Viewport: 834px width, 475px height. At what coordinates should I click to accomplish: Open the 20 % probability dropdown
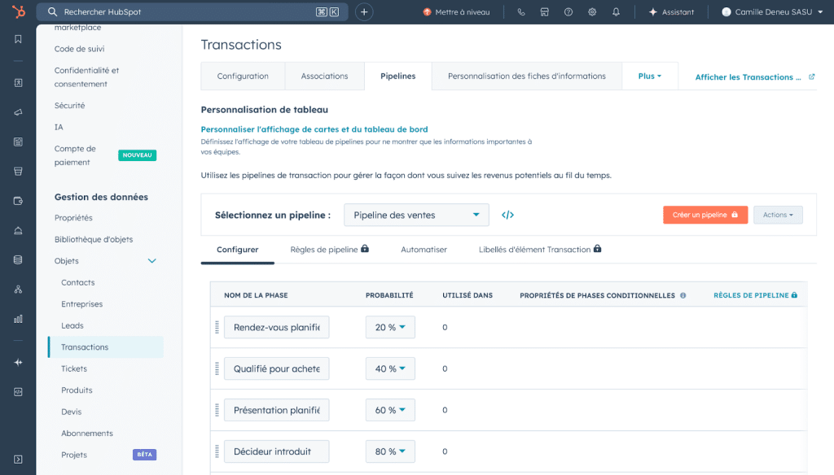(x=390, y=327)
